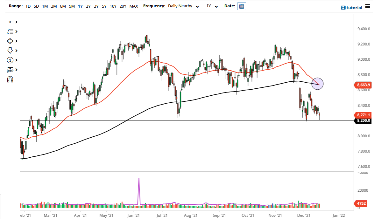Open the text annotation list tool
Viewport: 374px width, 219px height.
coord(10,31)
